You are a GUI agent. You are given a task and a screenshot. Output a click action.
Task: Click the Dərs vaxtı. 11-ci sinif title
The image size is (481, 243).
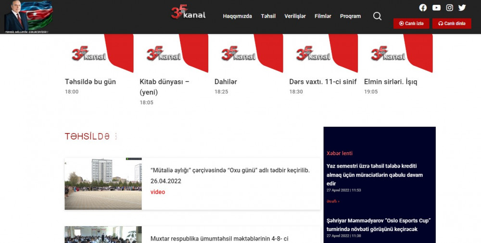[323, 82]
